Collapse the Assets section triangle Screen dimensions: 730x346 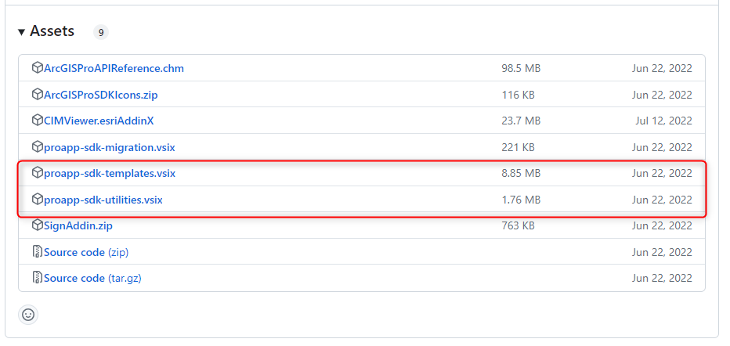21,32
